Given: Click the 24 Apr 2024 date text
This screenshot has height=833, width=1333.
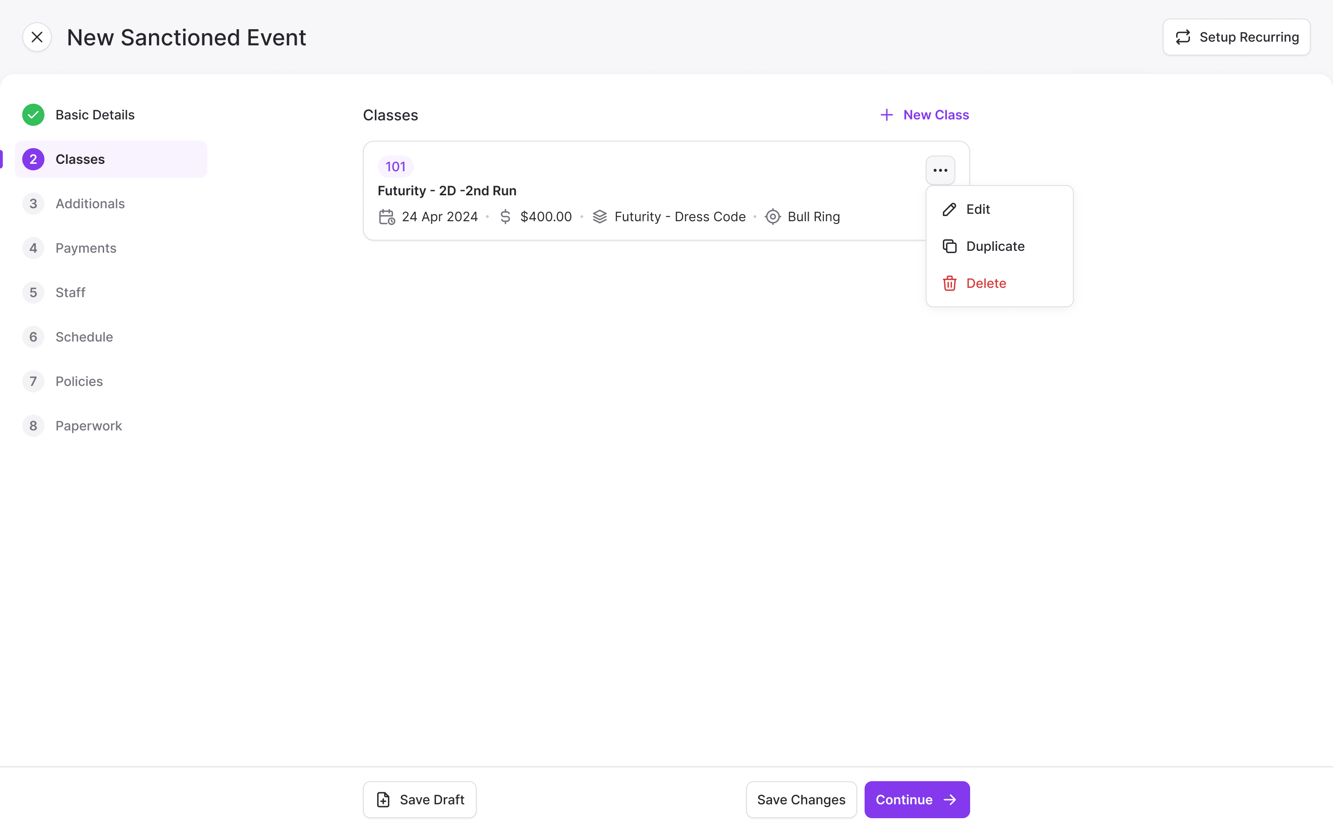Looking at the screenshot, I should pos(440,217).
